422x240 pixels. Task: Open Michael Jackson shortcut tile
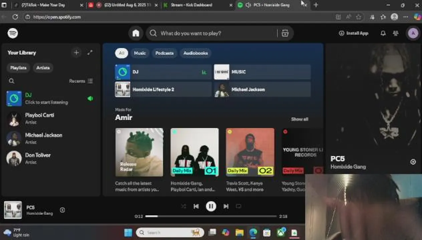tap(262, 89)
